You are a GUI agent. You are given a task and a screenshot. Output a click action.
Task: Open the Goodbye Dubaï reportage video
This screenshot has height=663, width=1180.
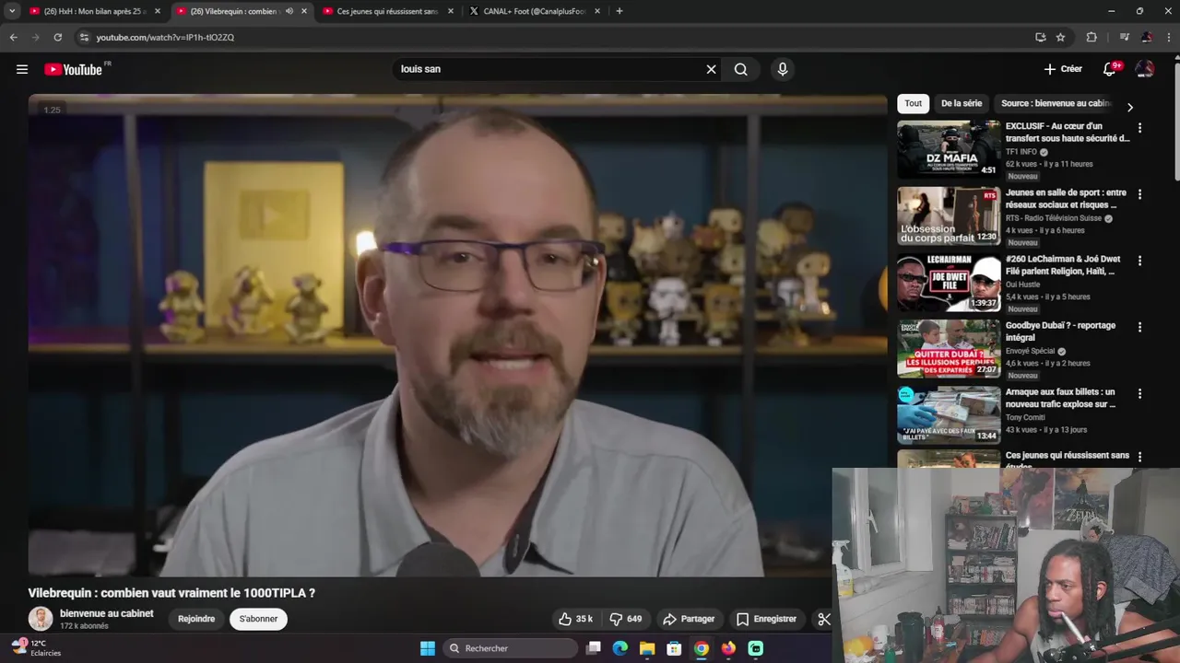[x=1060, y=331]
